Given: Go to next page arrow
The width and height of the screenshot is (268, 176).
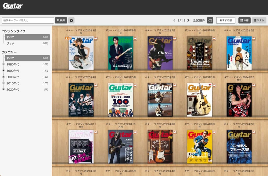Looking at the screenshot, I should point(188,20).
